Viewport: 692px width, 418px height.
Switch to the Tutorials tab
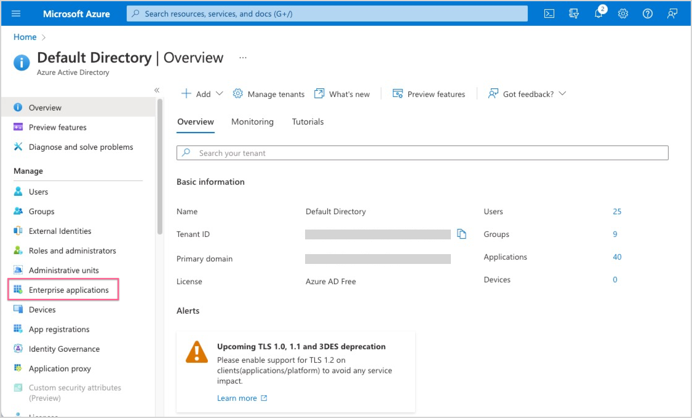click(308, 122)
